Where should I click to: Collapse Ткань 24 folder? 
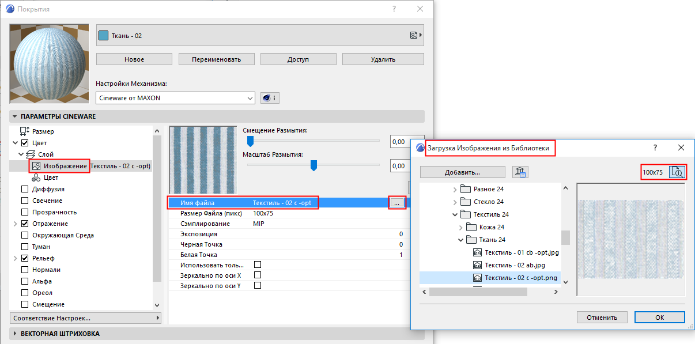[x=460, y=240]
